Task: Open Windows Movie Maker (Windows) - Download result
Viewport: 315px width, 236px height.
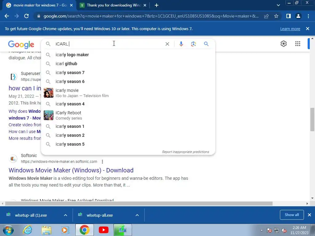Action: [x=71, y=170]
